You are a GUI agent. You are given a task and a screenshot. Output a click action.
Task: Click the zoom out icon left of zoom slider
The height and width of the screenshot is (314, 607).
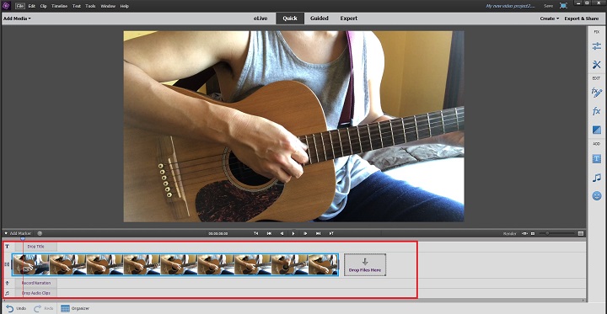pyautogui.click(x=533, y=233)
